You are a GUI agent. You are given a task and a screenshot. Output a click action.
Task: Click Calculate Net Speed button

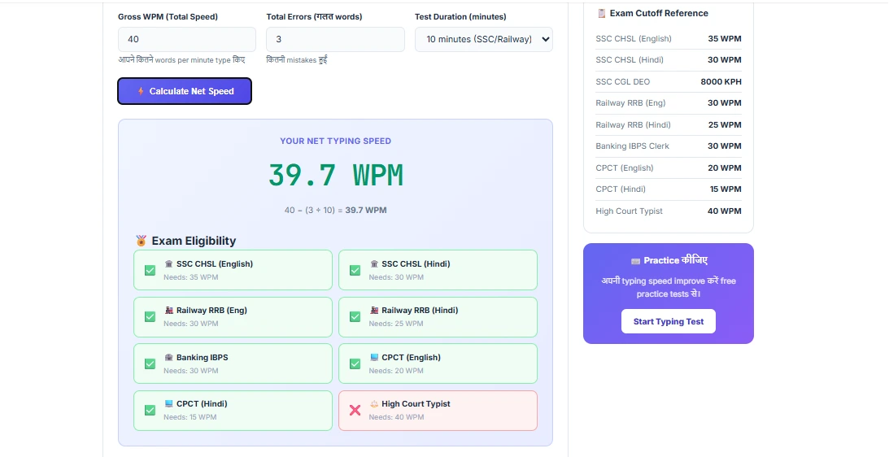tap(185, 91)
